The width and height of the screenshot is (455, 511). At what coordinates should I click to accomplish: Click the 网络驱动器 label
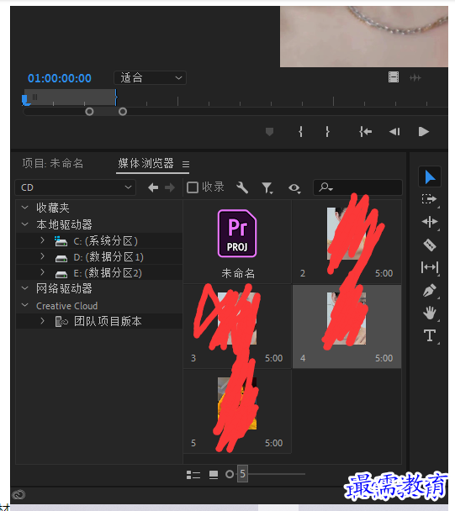(64, 288)
